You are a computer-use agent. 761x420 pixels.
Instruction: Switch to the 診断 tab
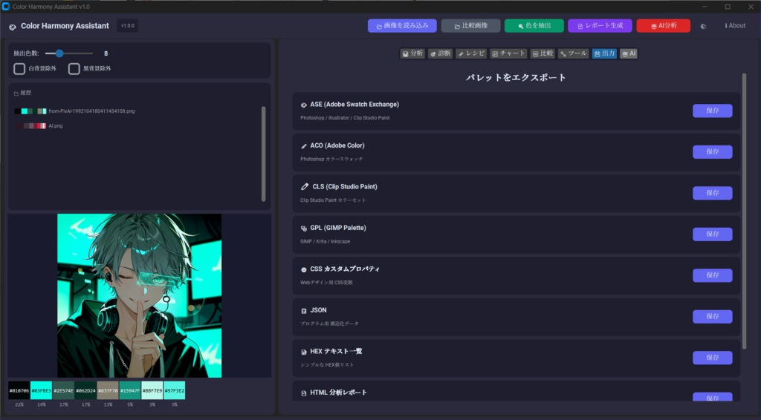[440, 53]
